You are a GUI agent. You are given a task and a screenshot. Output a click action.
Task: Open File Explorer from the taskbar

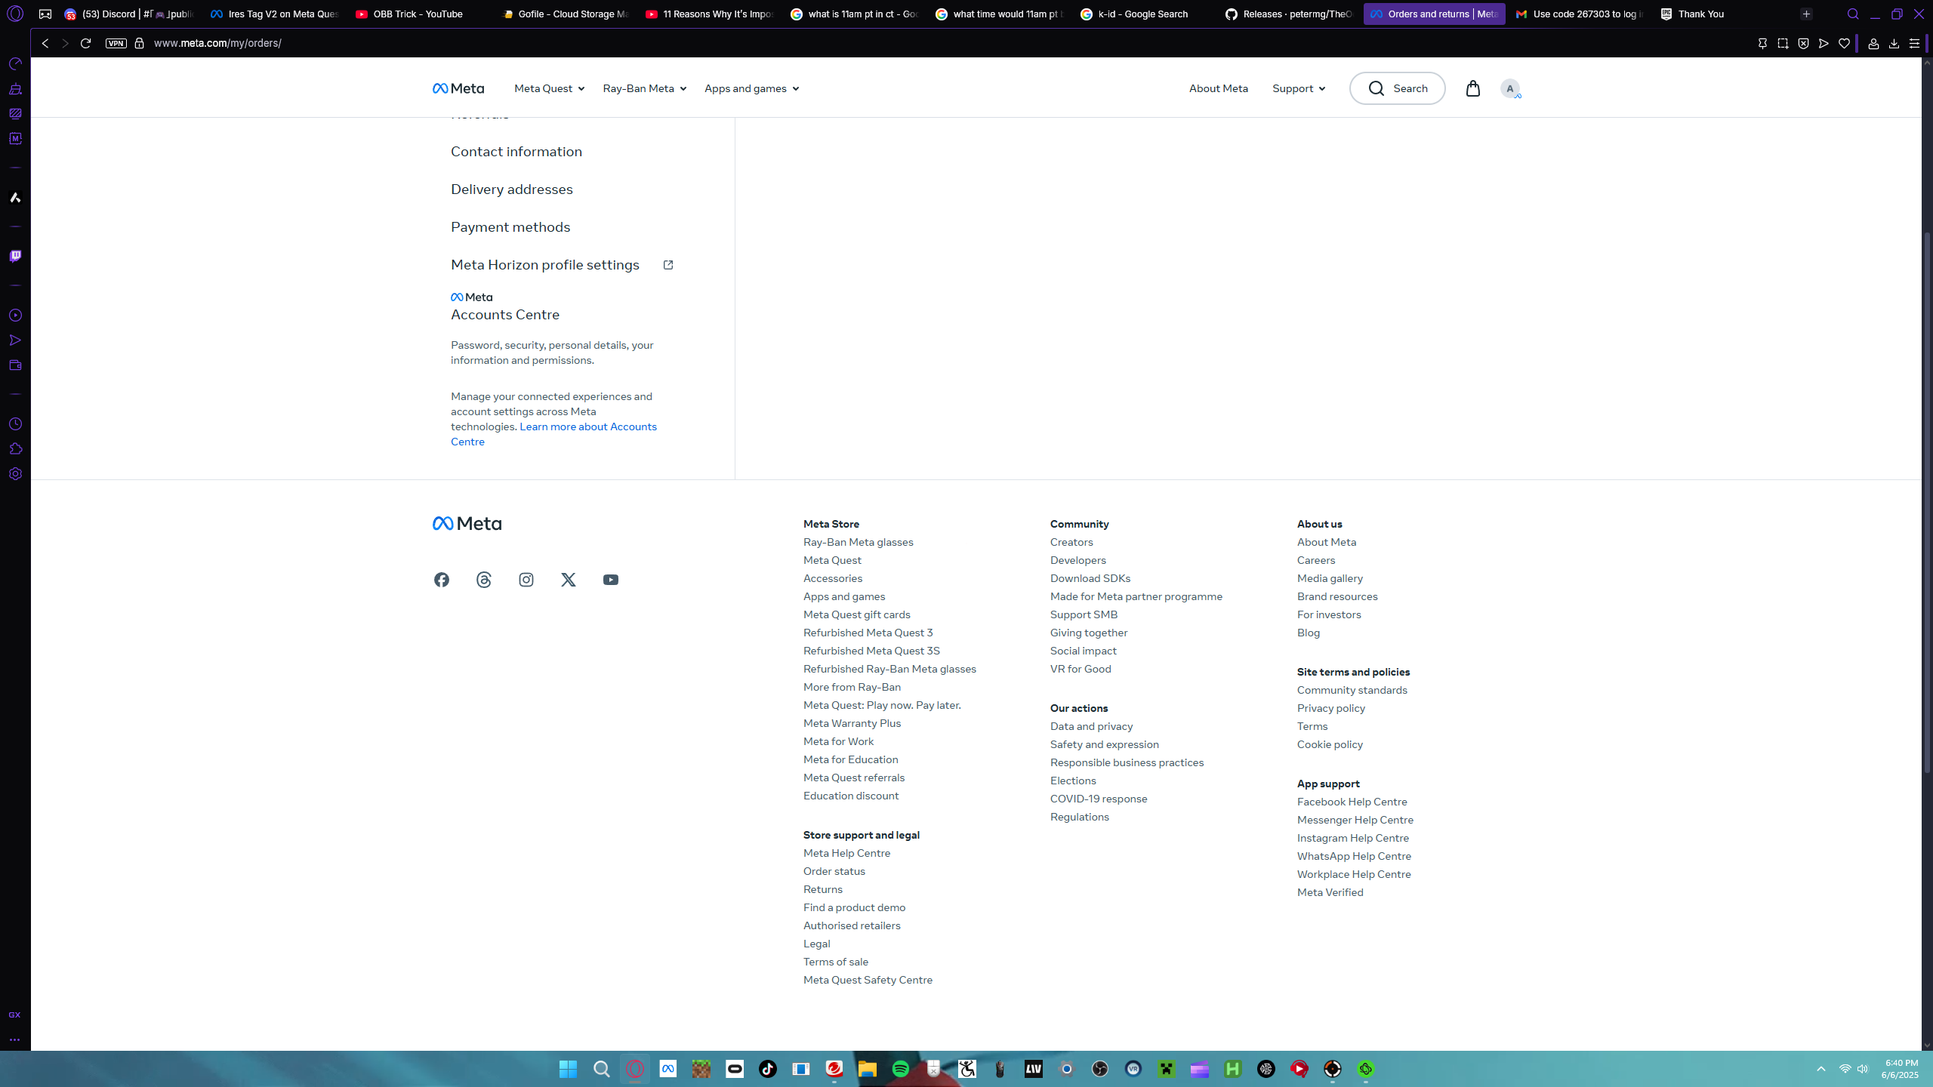coord(867,1069)
